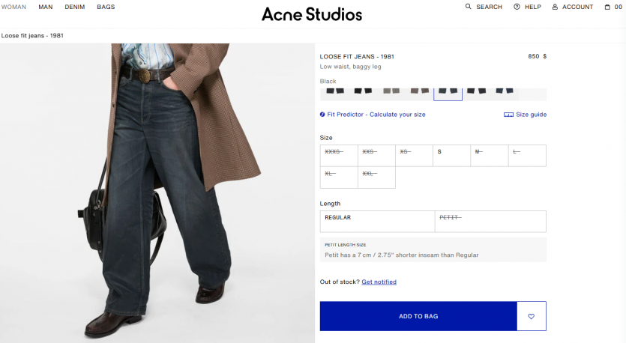
Task: Click the jeans product image
Action: (157, 193)
